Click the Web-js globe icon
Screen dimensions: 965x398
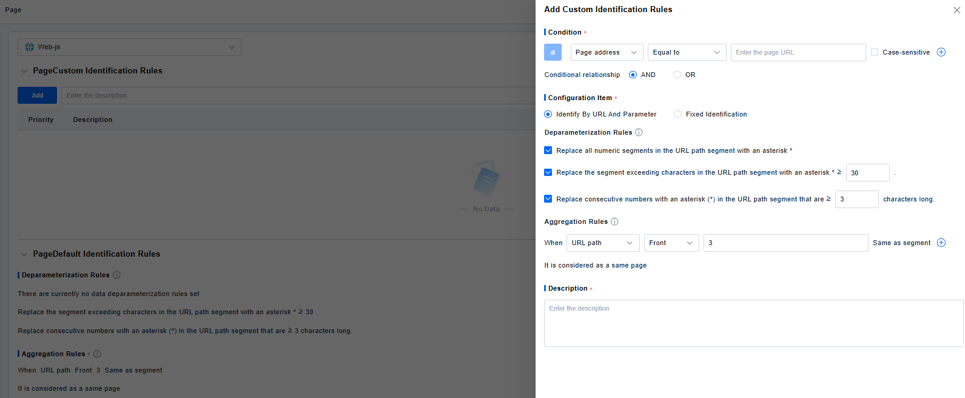[29, 47]
